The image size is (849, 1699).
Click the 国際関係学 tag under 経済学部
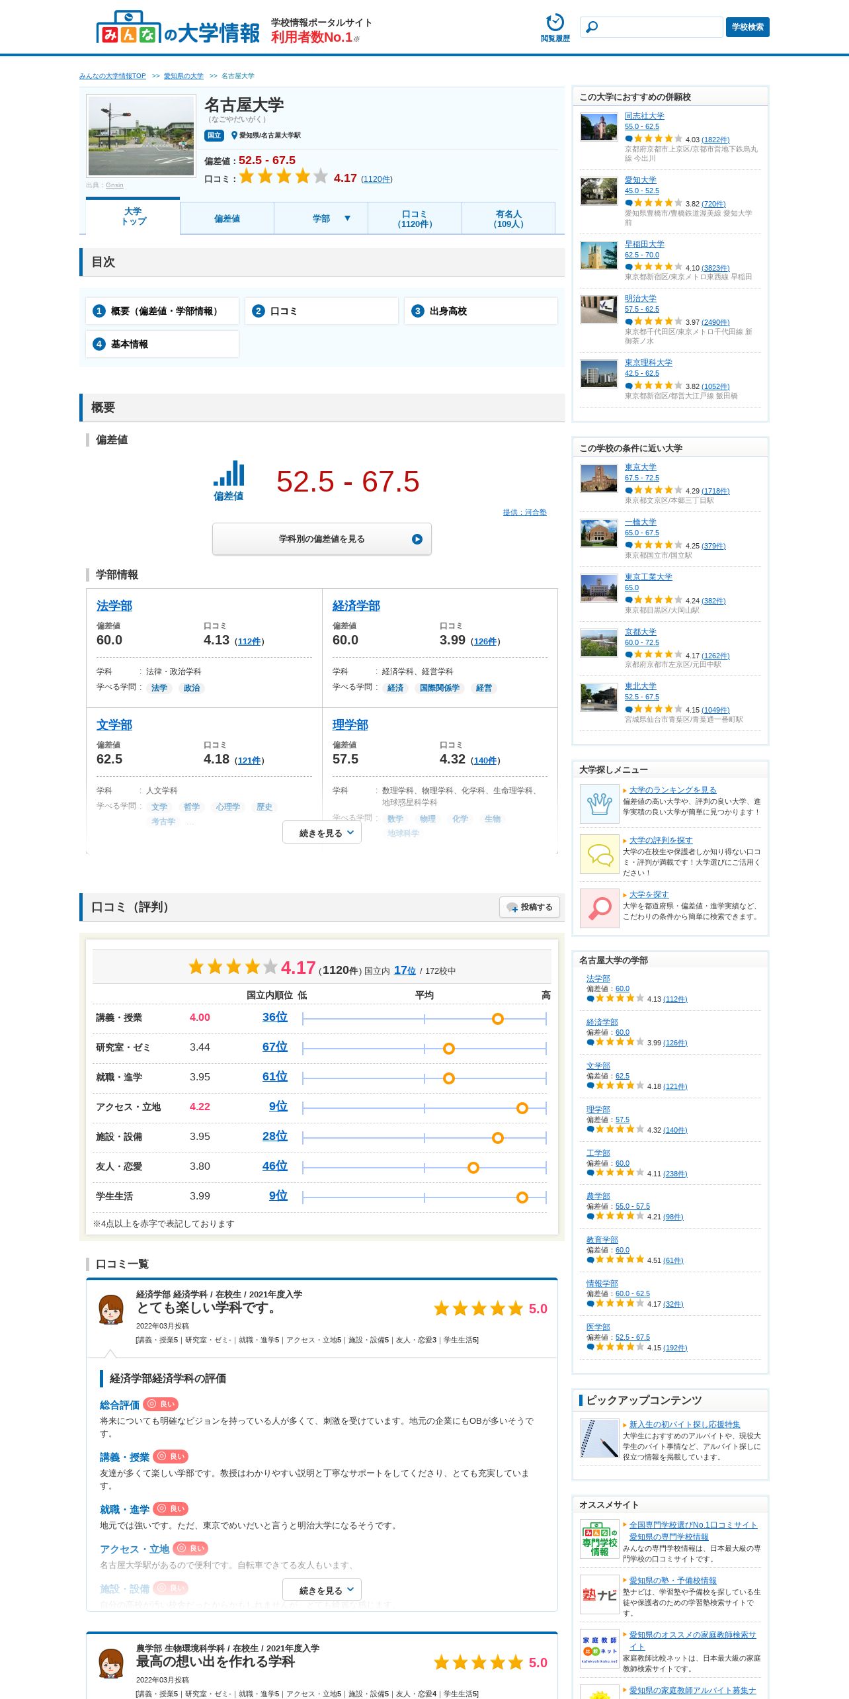pyautogui.click(x=440, y=688)
